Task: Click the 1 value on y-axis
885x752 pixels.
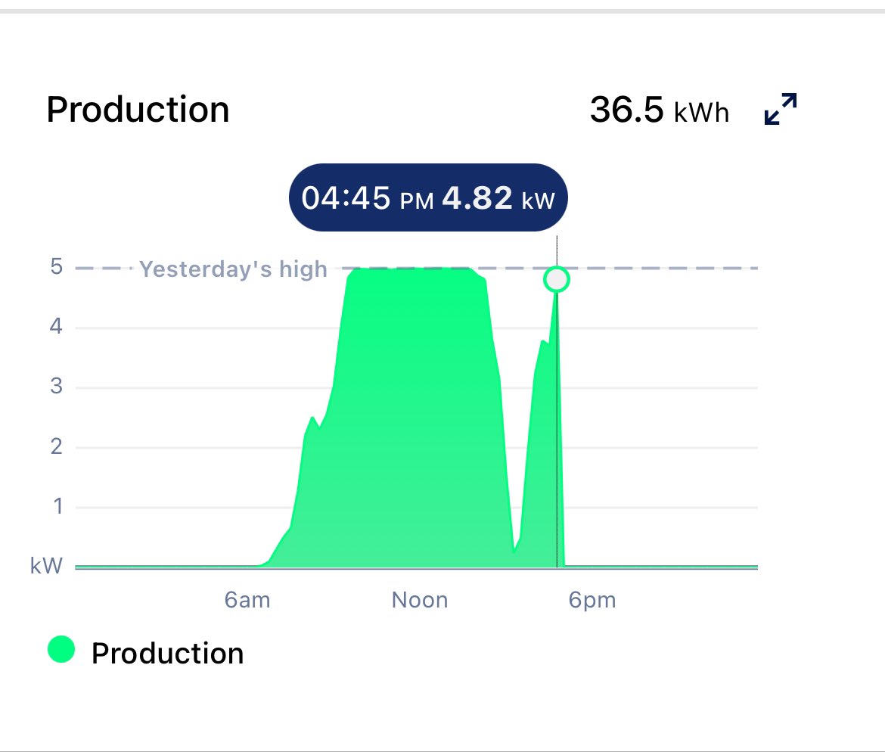Action: 57,506
